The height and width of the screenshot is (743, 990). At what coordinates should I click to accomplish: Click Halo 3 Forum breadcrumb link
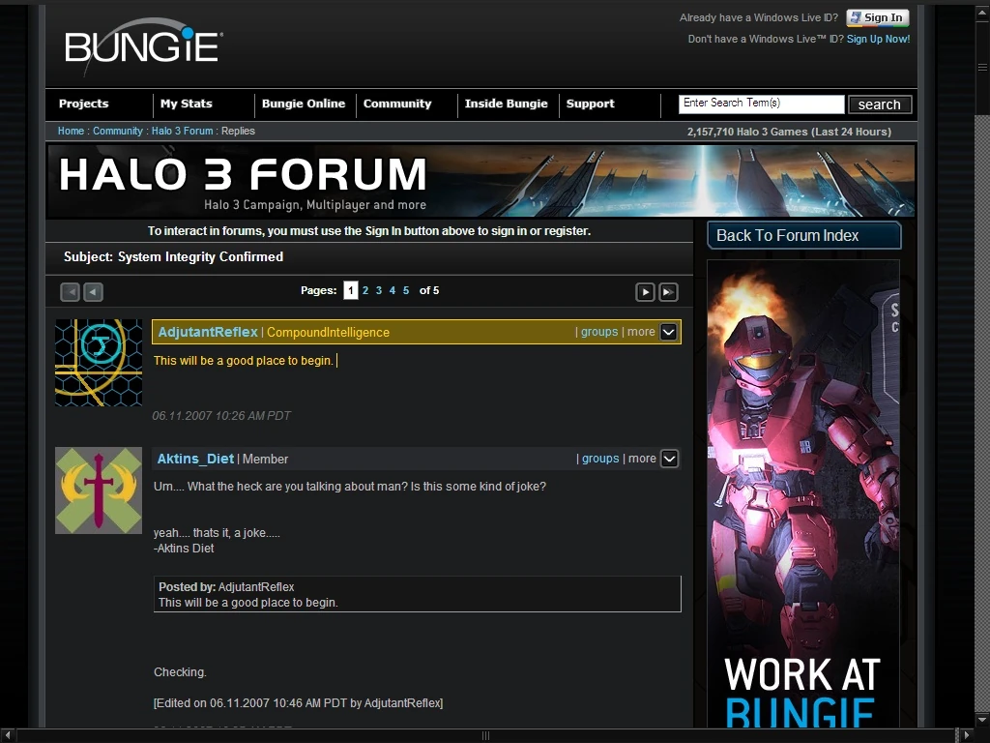coord(183,131)
